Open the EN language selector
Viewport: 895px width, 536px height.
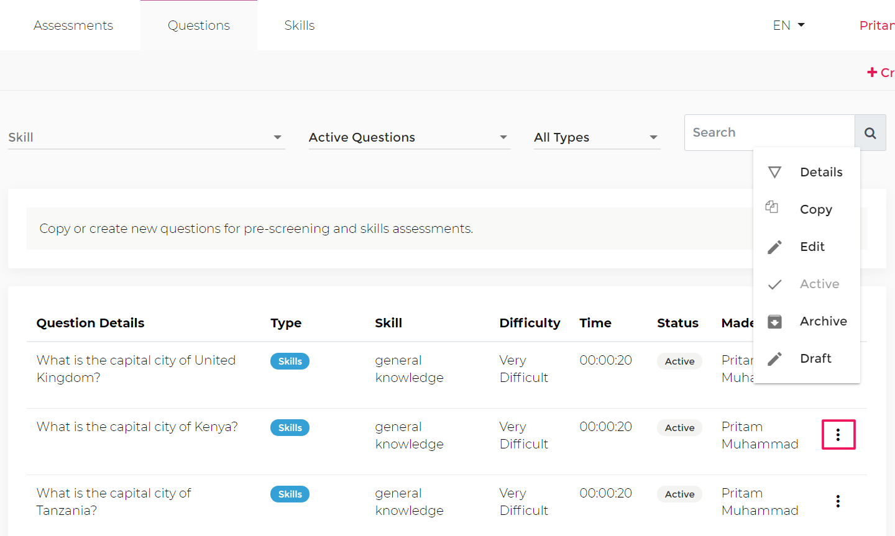788,25
